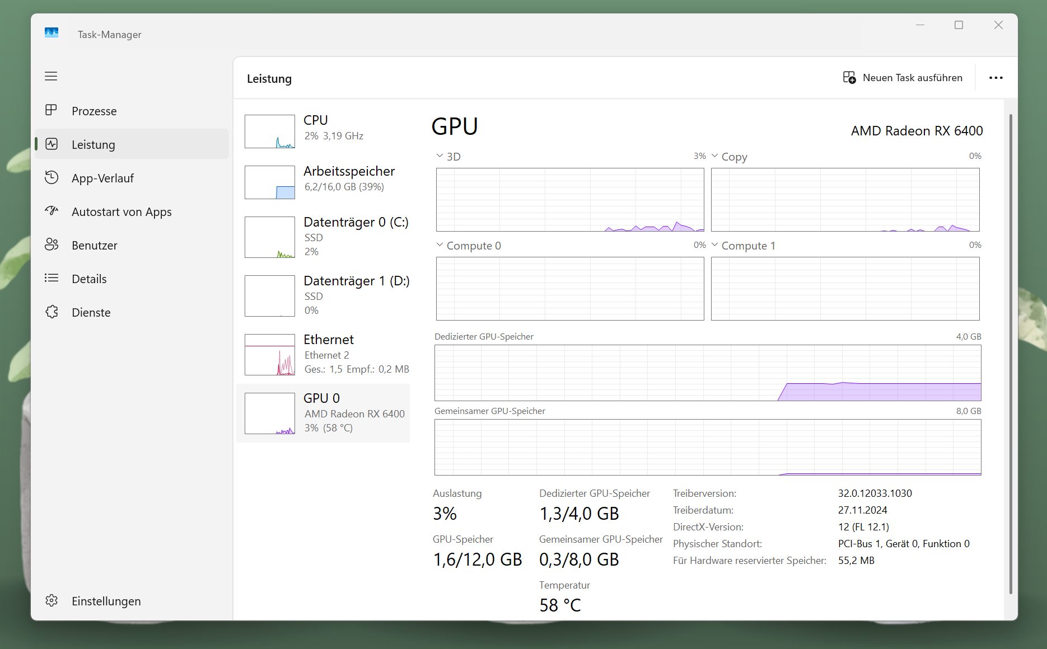Screen dimensions: 1047x649
Task: Open Autostart von Apps icon
Action: [x=51, y=211]
